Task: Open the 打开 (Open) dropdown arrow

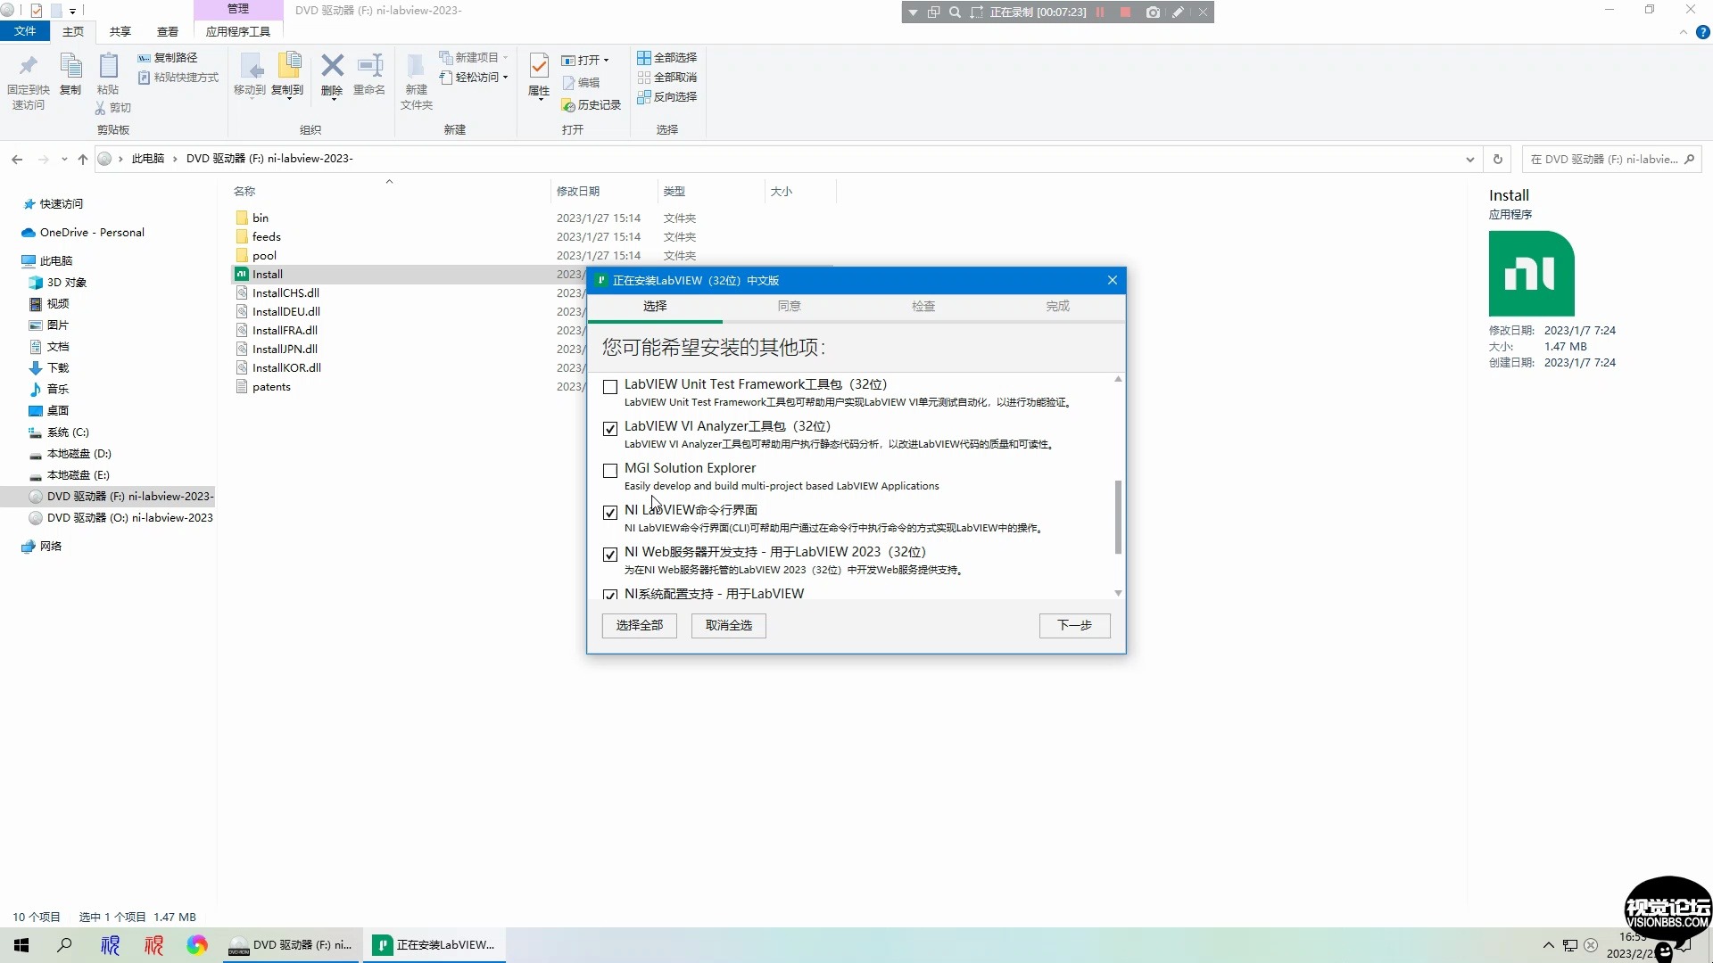Action: tap(606, 60)
